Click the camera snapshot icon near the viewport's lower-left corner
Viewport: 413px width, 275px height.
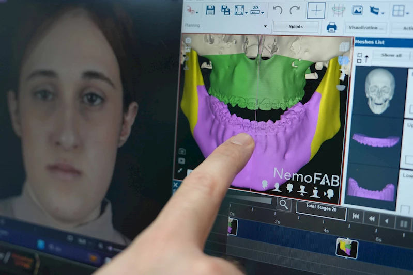click(182, 151)
